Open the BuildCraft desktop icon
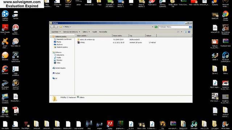 click(215, 16)
